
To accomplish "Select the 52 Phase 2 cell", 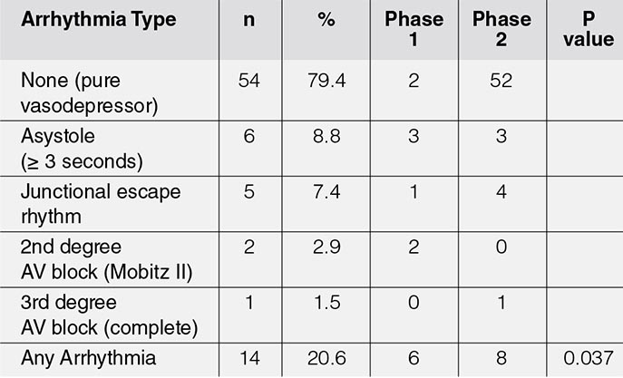I will [x=501, y=81].
